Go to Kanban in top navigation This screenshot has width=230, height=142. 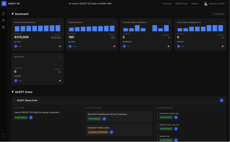pos(195,4)
